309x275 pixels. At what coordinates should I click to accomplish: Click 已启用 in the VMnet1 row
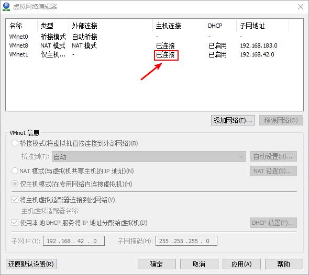[217, 54]
